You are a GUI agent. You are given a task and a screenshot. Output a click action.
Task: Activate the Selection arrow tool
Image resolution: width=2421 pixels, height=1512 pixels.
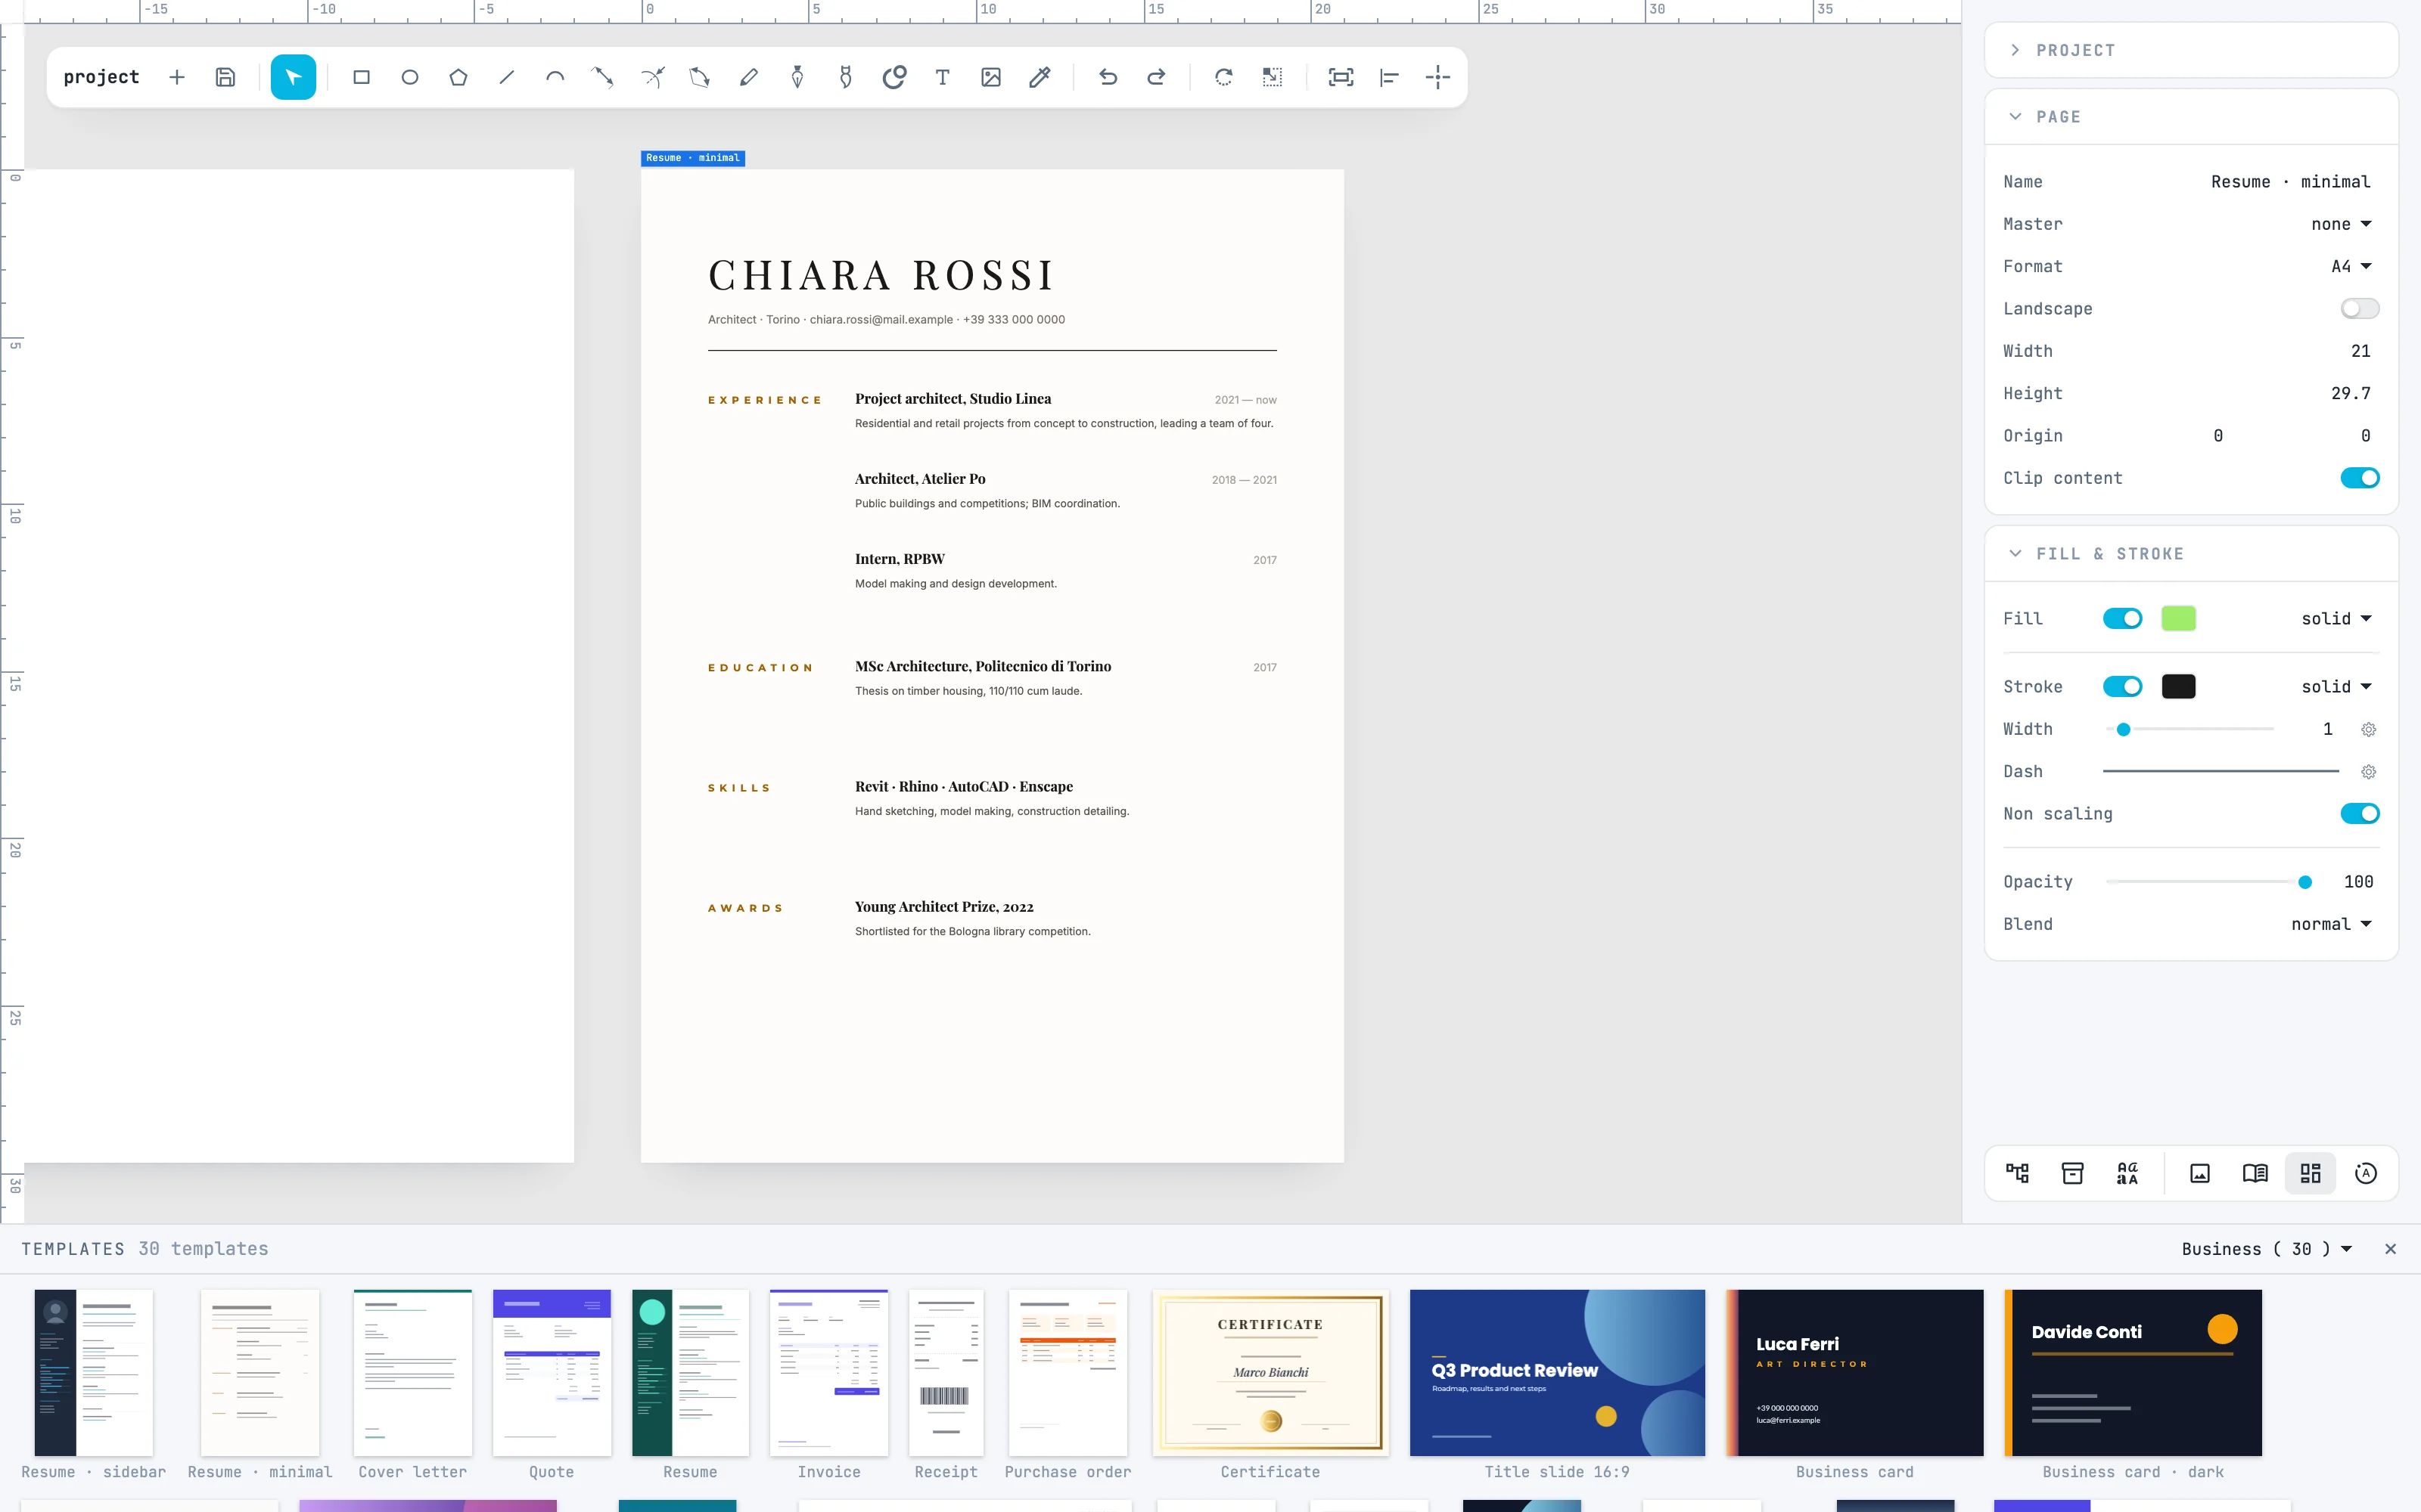click(x=293, y=77)
